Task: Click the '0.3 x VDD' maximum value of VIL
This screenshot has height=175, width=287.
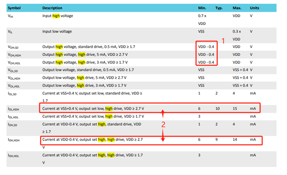Action: [237, 35]
